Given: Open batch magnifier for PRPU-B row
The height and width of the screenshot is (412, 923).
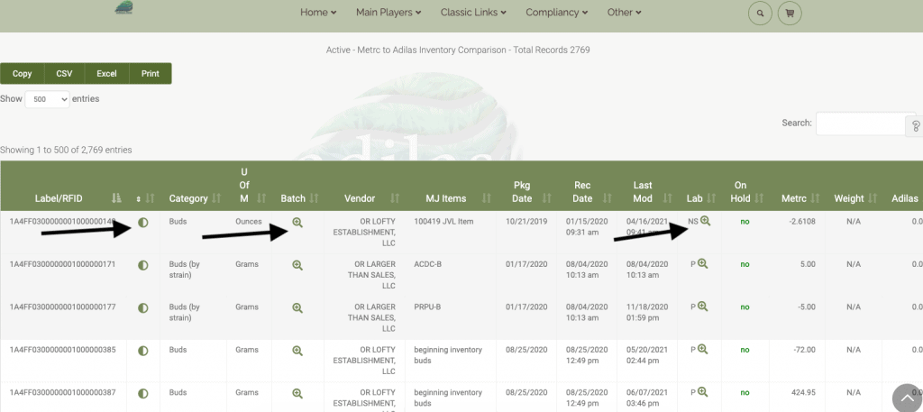Looking at the screenshot, I should click(x=297, y=307).
